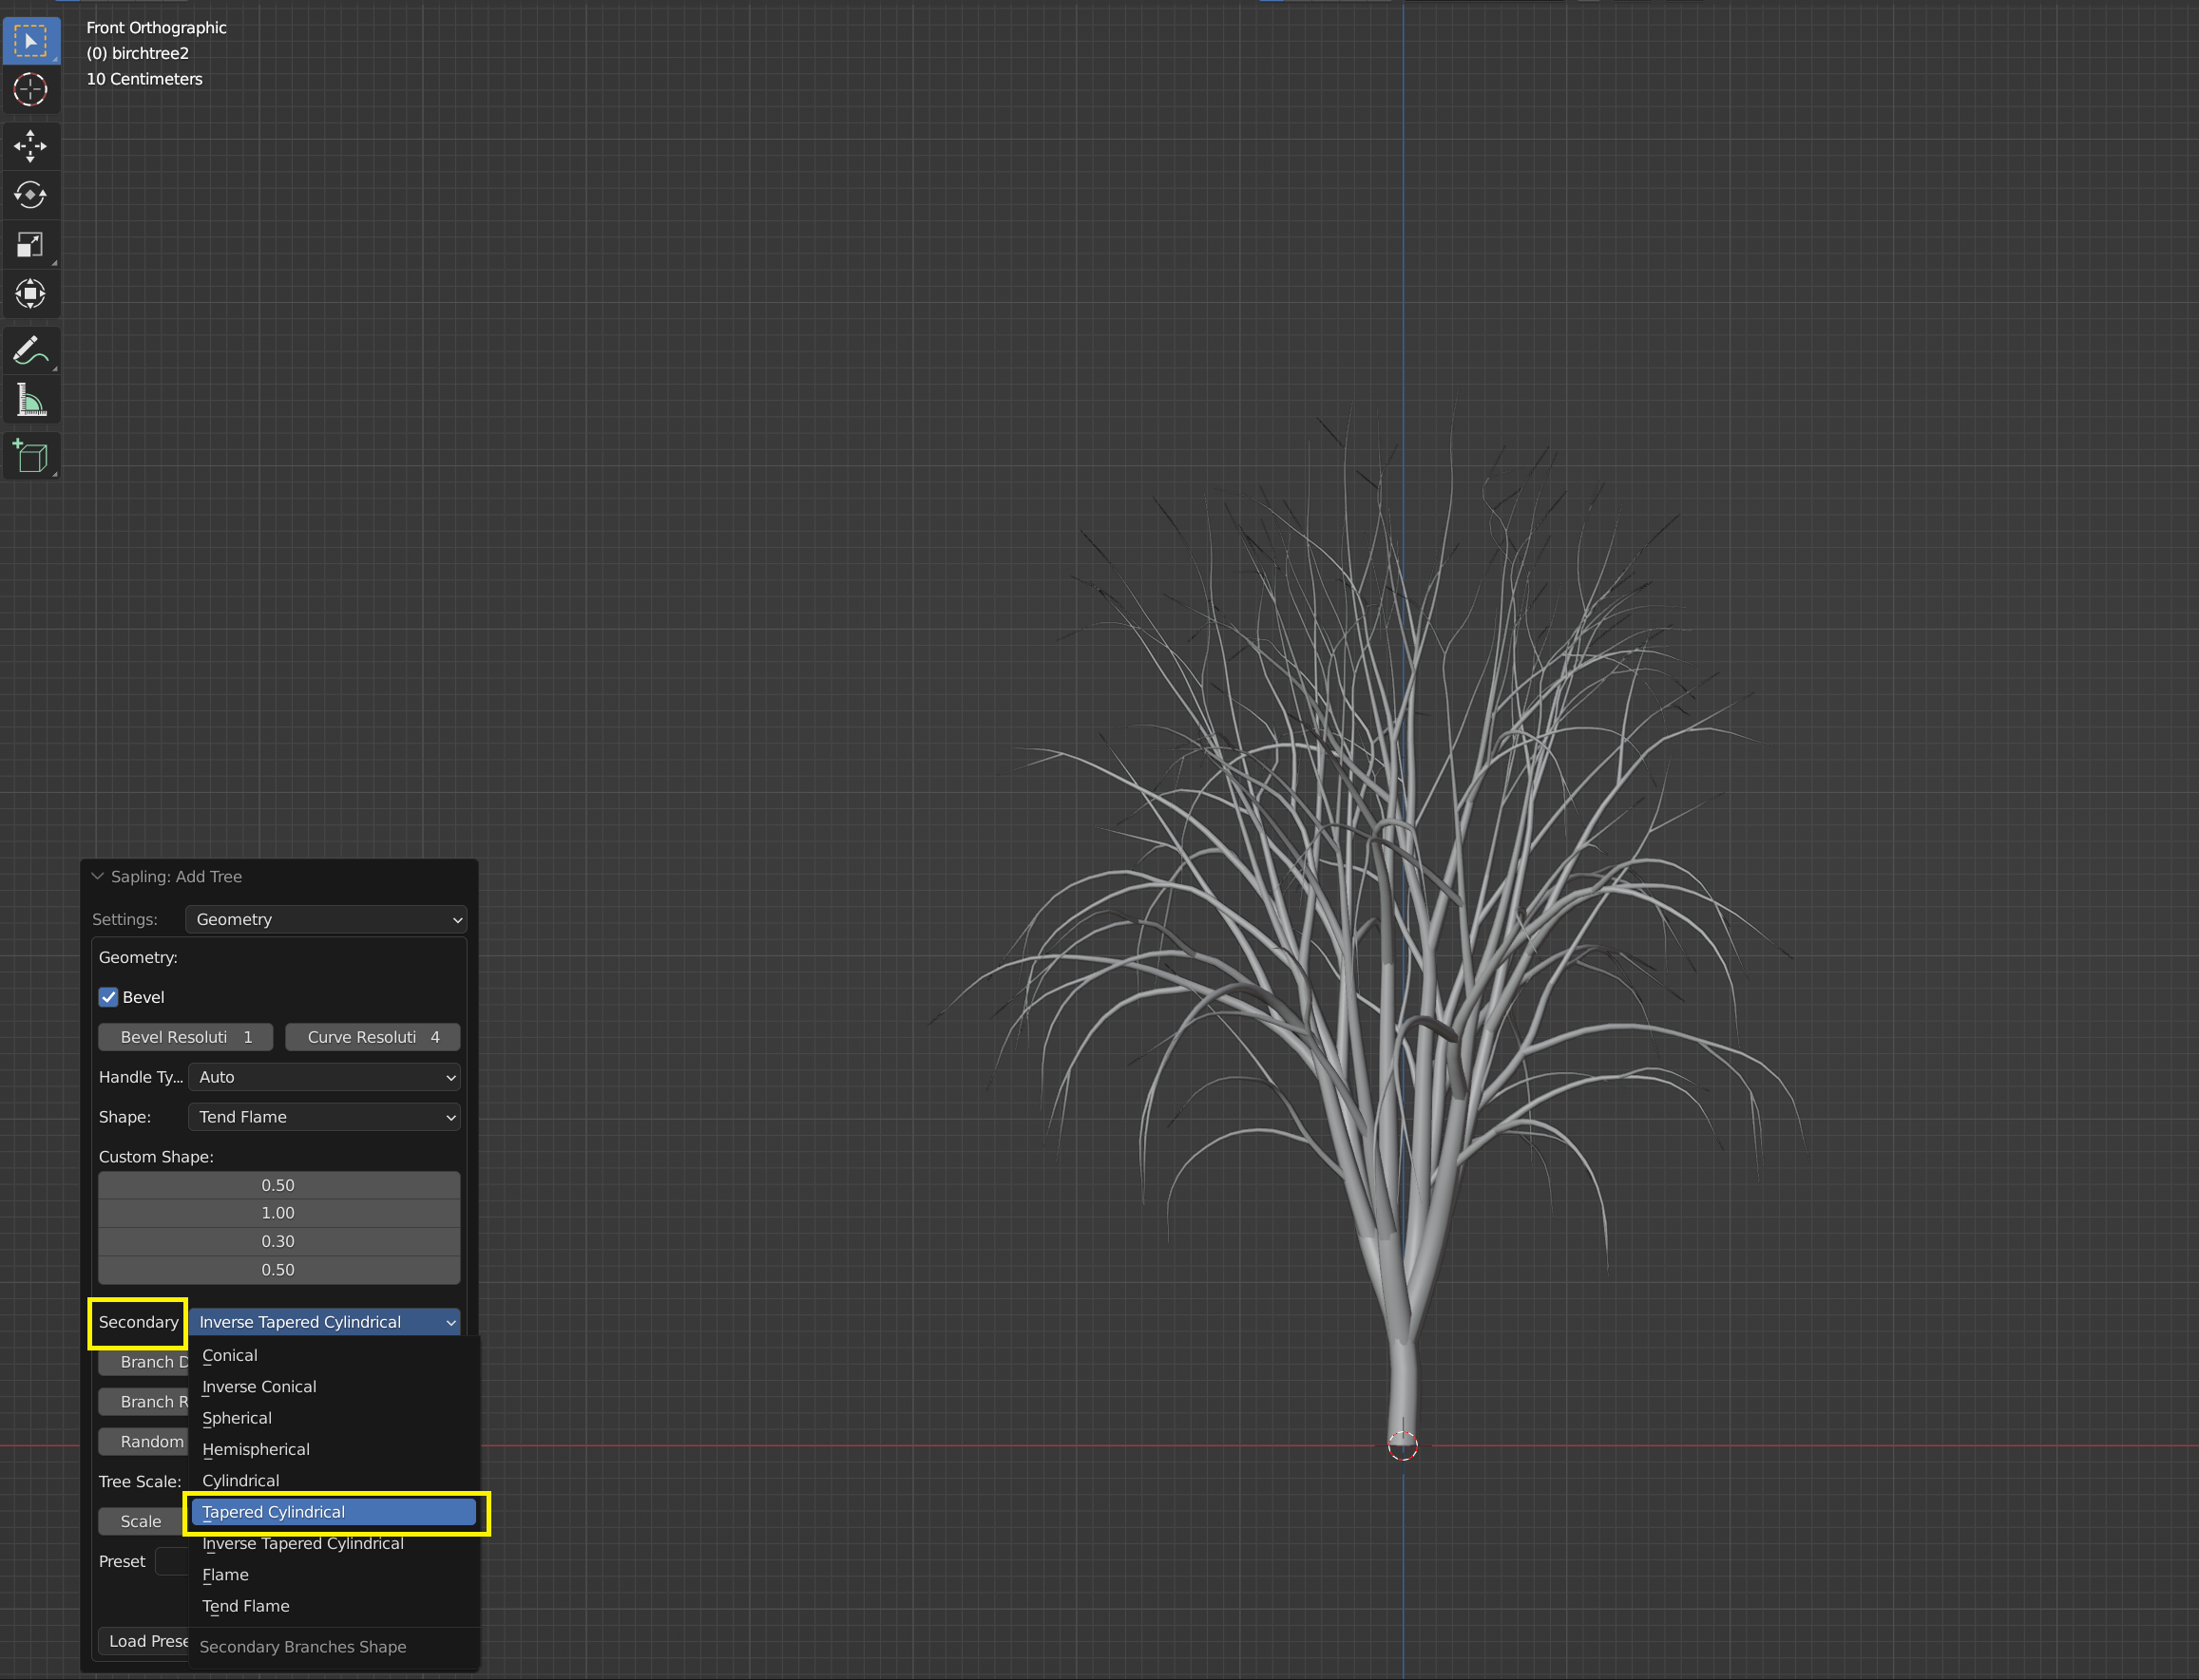Screen dimensions: 2199x1680
Task: Pick the Rotate tool
Action: (30, 194)
